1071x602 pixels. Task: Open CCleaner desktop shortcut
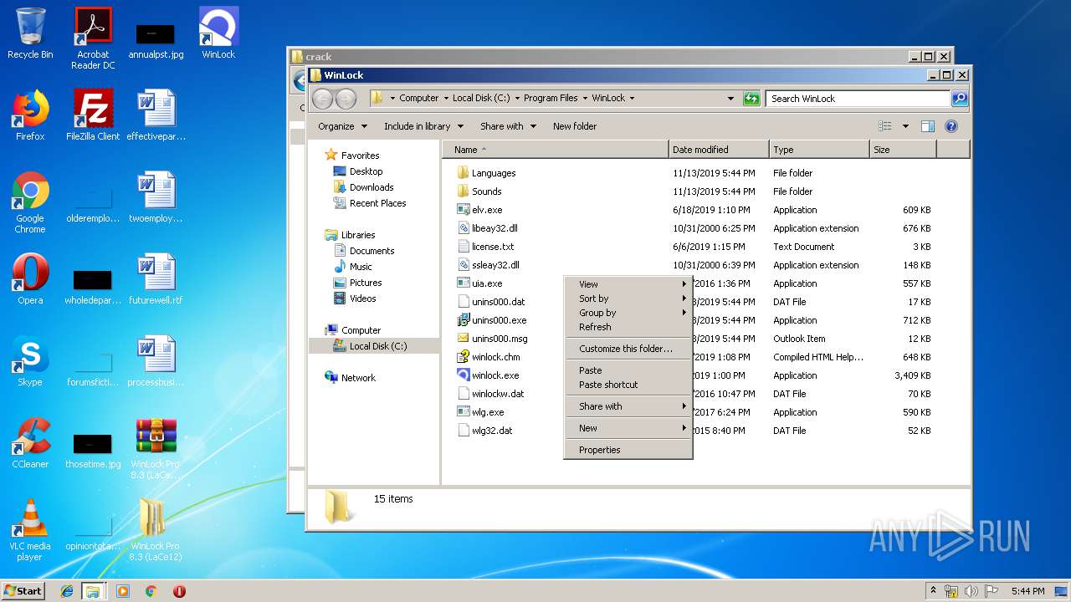[x=30, y=443]
